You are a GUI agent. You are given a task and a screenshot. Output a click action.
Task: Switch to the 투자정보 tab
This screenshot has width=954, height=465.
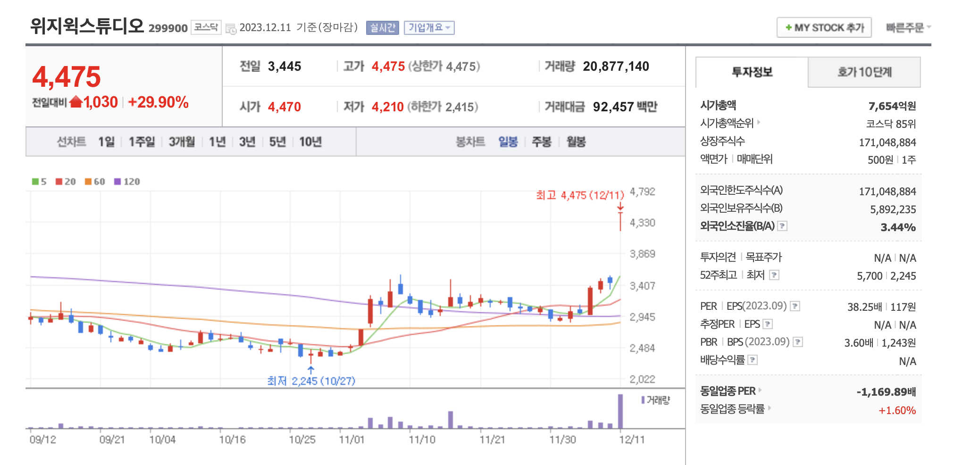point(752,72)
